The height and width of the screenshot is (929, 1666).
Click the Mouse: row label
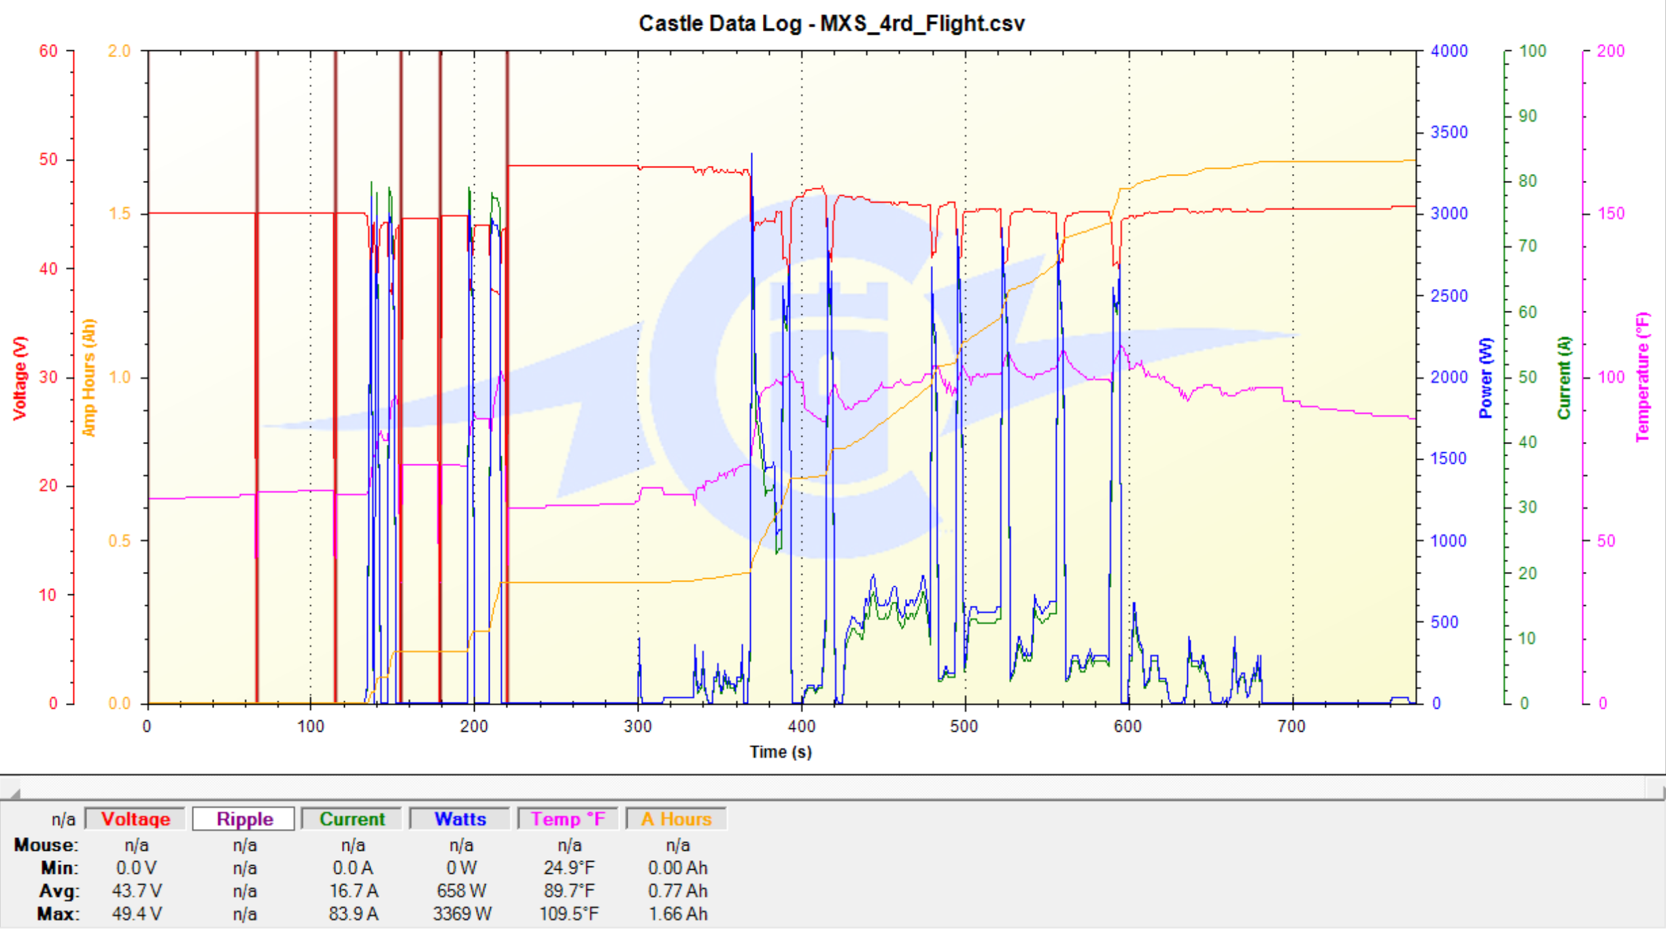pyautogui.click(x=46, y=845)
